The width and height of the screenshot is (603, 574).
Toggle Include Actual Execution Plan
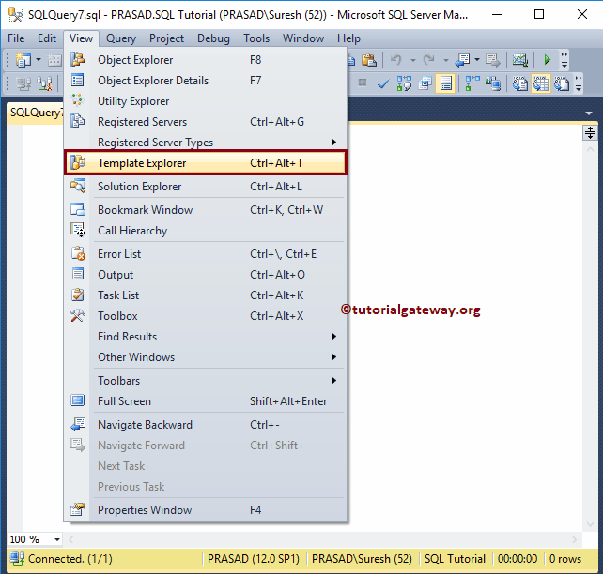(x=472, y=83)
